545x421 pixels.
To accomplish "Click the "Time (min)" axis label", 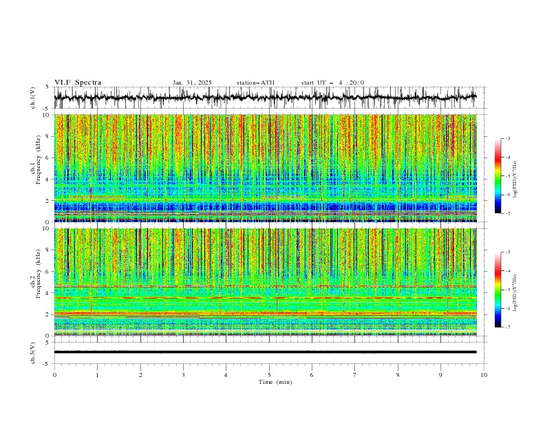I will 275,382.
